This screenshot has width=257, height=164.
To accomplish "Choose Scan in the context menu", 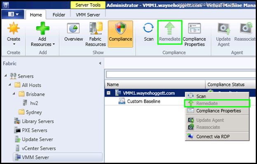I will pyautogui.click(x=217, y=96).
